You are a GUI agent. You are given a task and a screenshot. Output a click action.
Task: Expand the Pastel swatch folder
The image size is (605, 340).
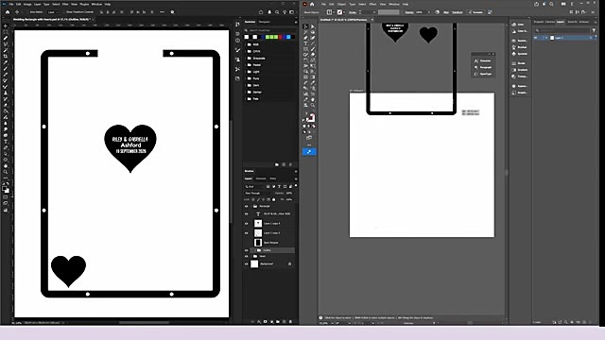tap(246, 65)
